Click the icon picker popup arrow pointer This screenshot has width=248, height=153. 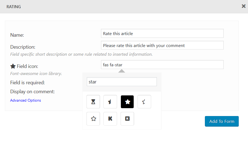[122, 71]
